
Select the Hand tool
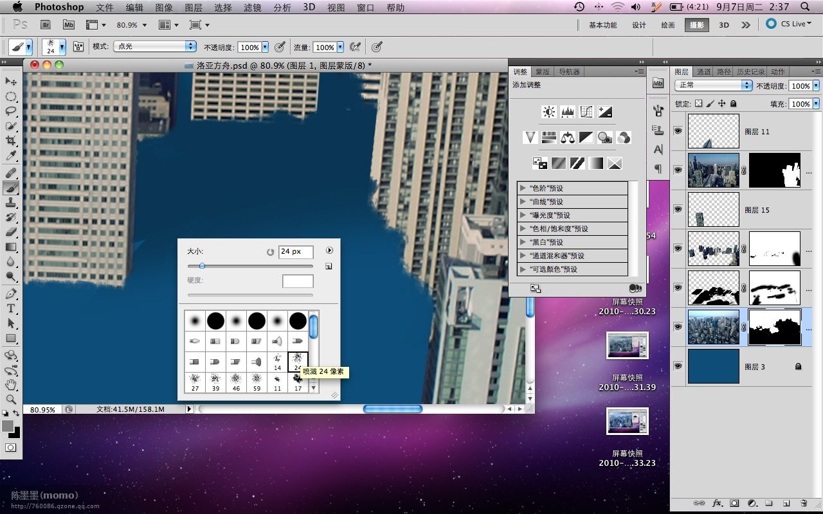pos(11,385)
